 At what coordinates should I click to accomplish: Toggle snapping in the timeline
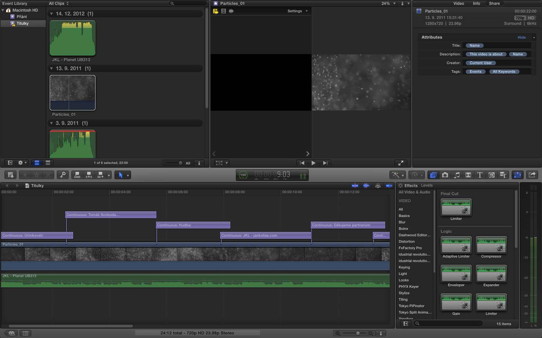coord(389,185)
